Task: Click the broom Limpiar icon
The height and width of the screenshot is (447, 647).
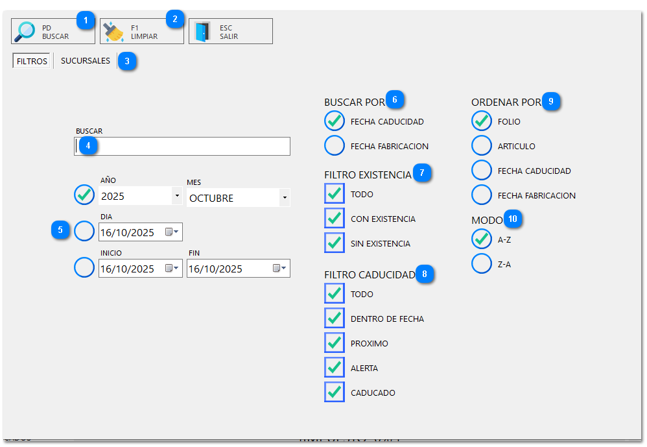Action: [115, 31]
